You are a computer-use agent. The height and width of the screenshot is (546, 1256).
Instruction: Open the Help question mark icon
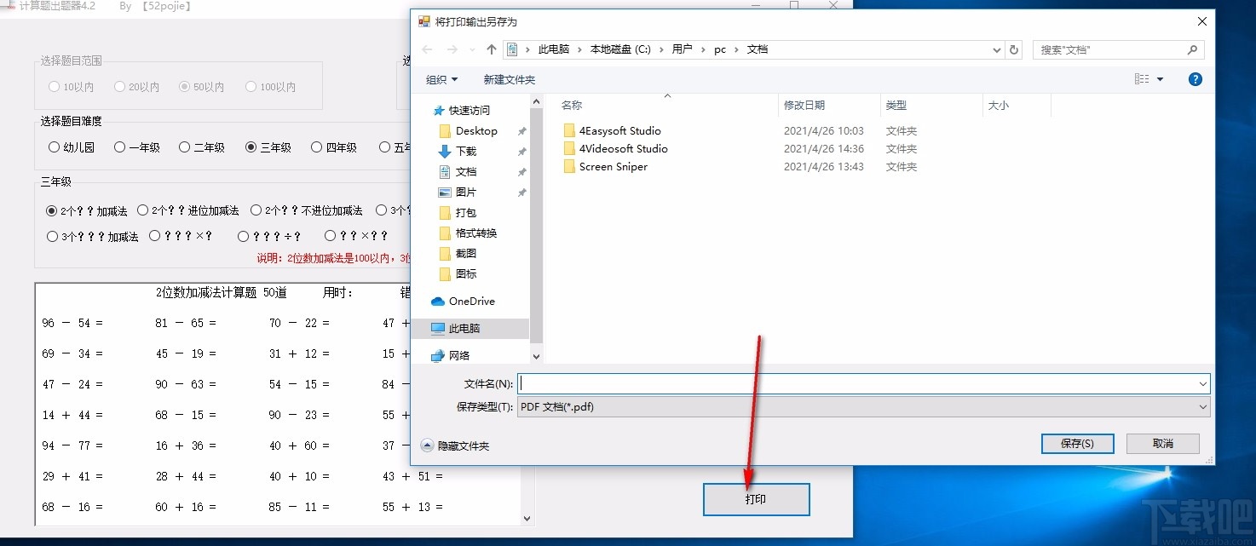(1195, 78)
